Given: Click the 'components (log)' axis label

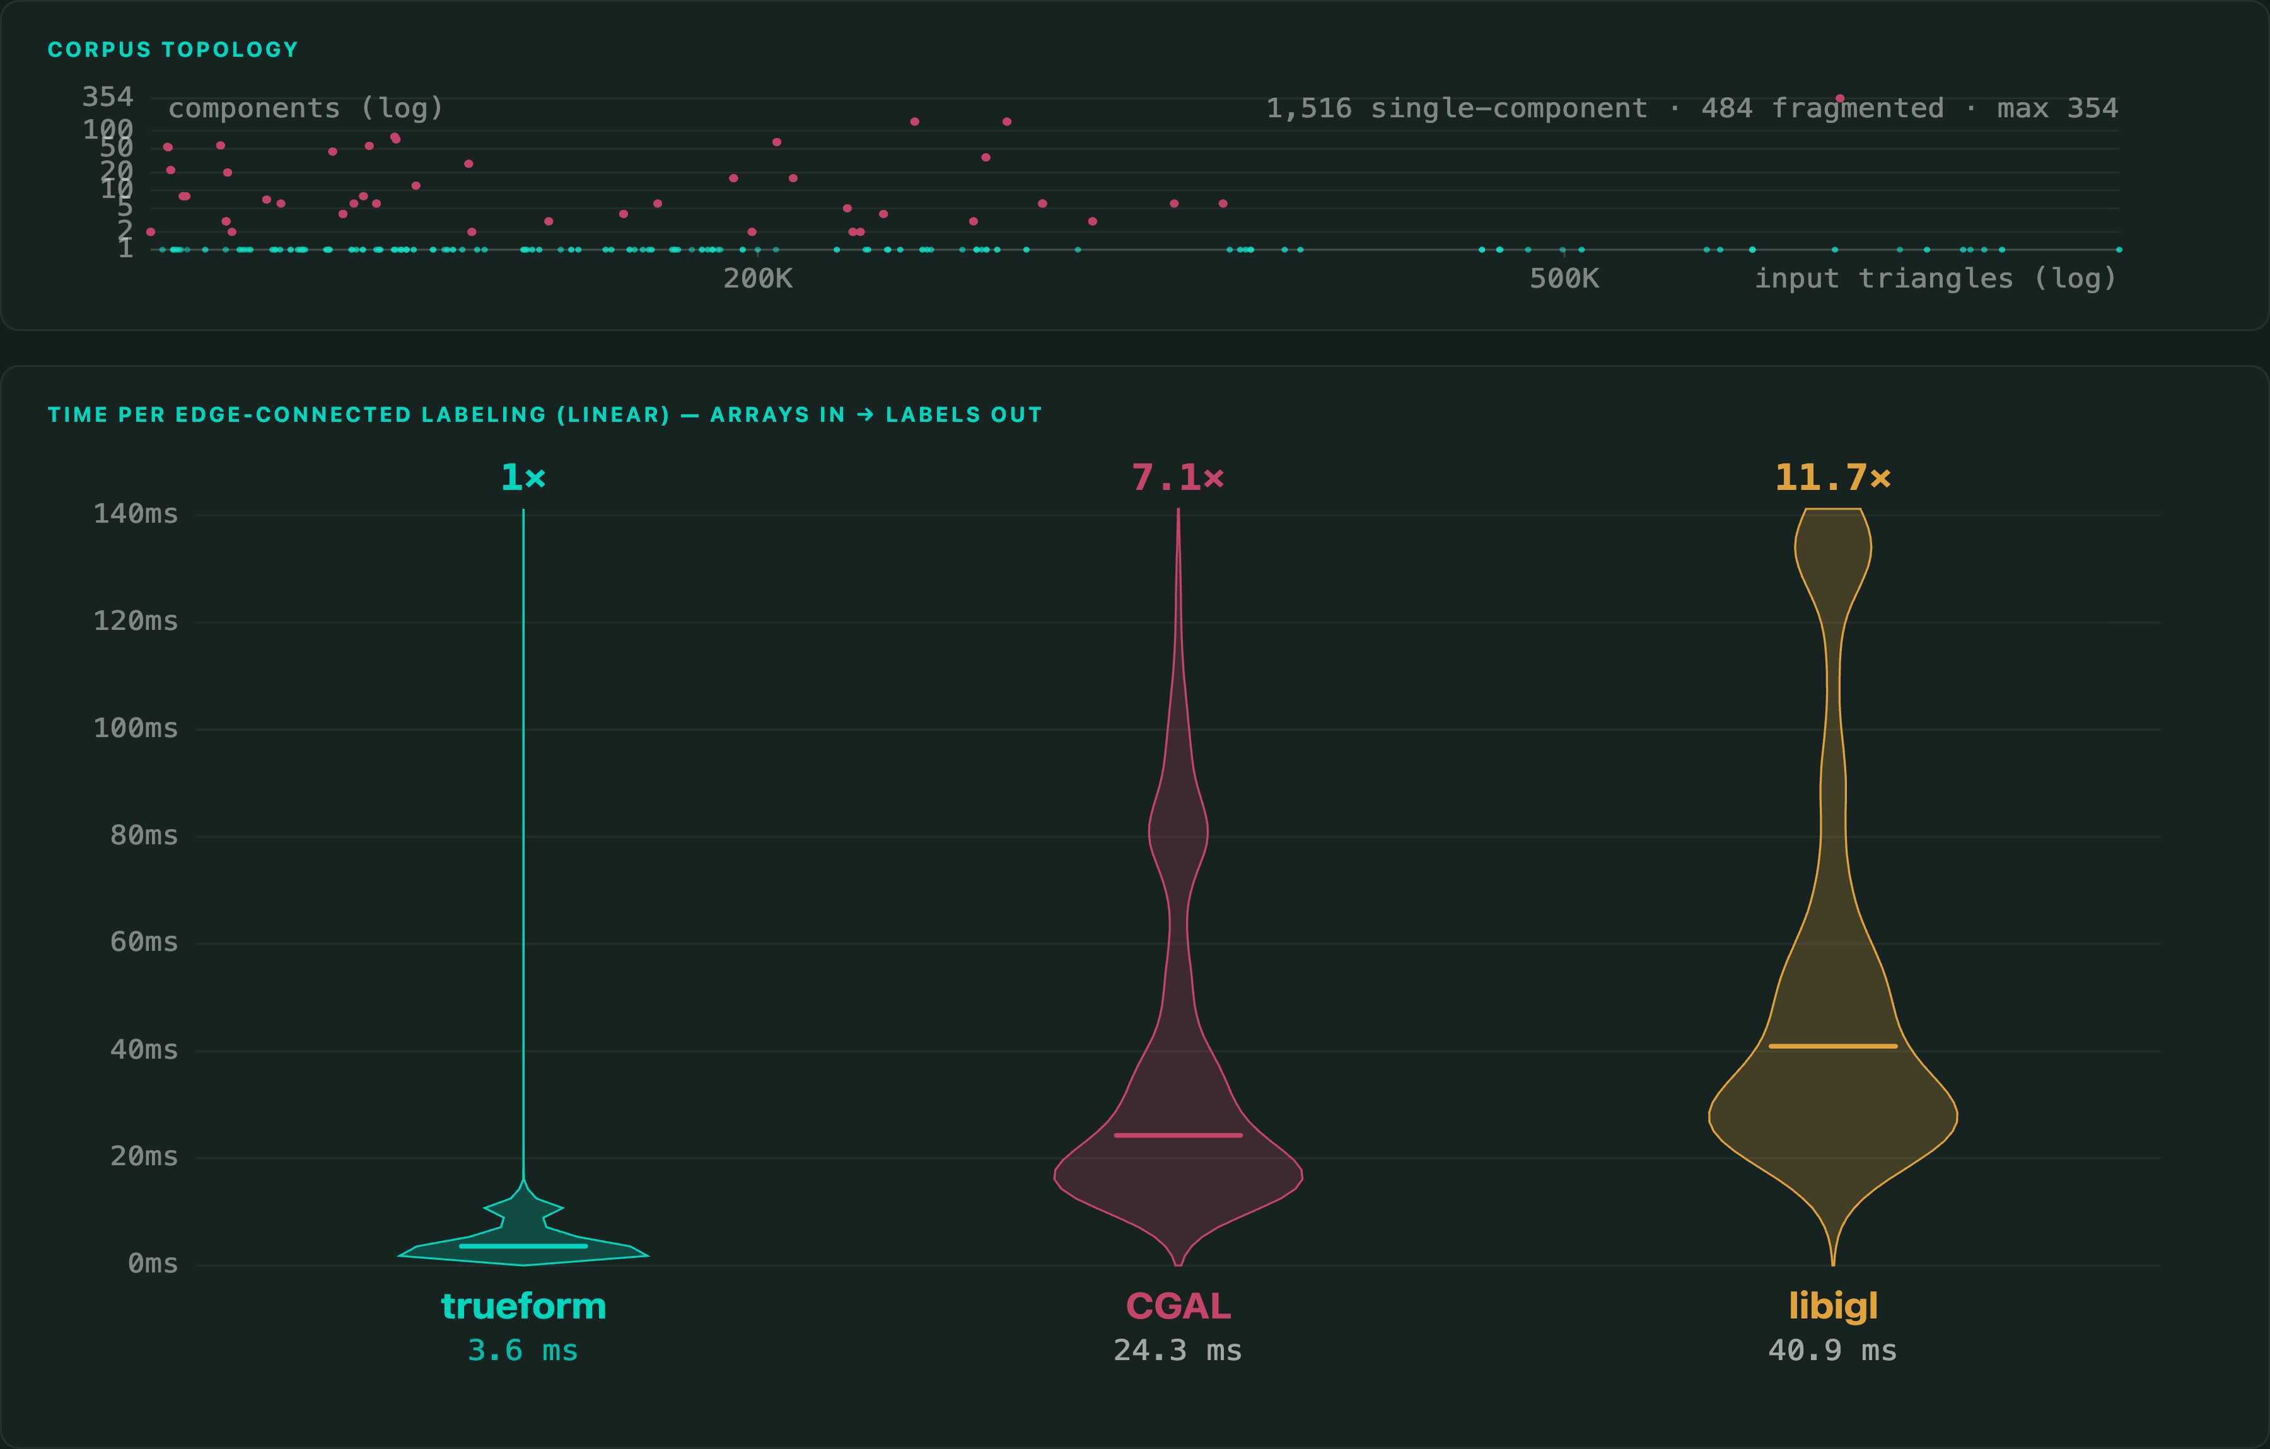Looking at the screenshot, I should 305,108.
